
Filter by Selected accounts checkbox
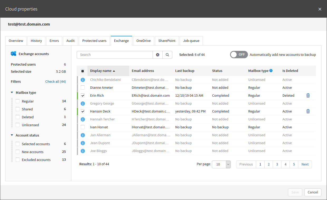point(18,144)
